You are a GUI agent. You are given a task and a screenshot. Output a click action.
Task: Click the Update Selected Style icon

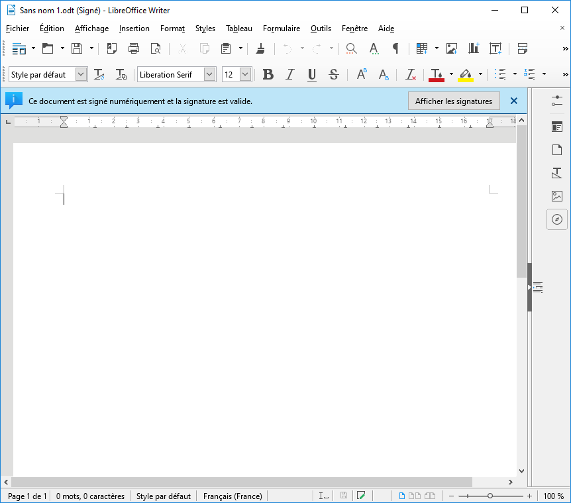tap(99, 74)
